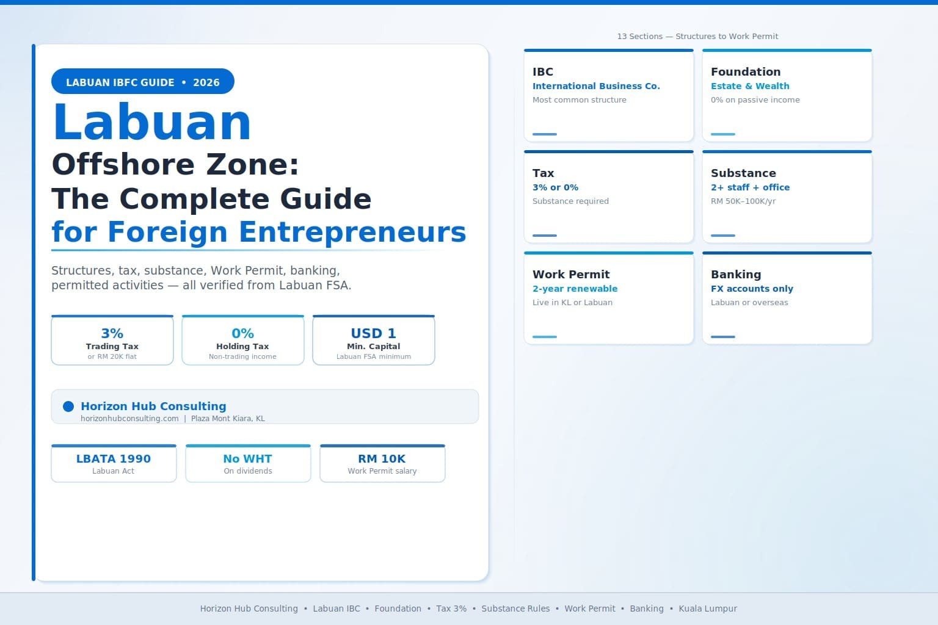Screen dimensions: 938x625
Task: Open the Tax 3% or 0% card
Action: coord(608,196)
